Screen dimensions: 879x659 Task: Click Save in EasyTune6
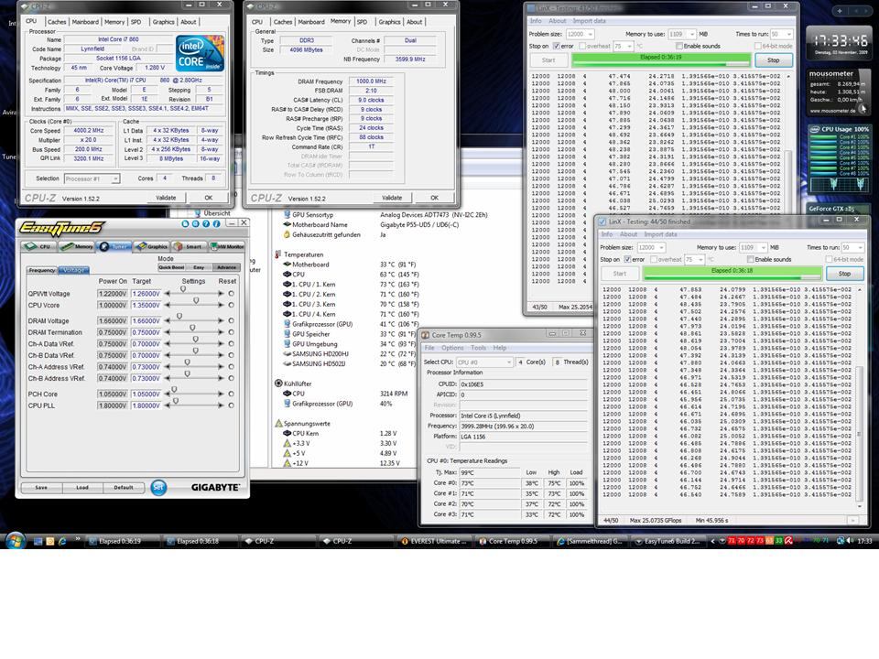(x=41, y=488)
